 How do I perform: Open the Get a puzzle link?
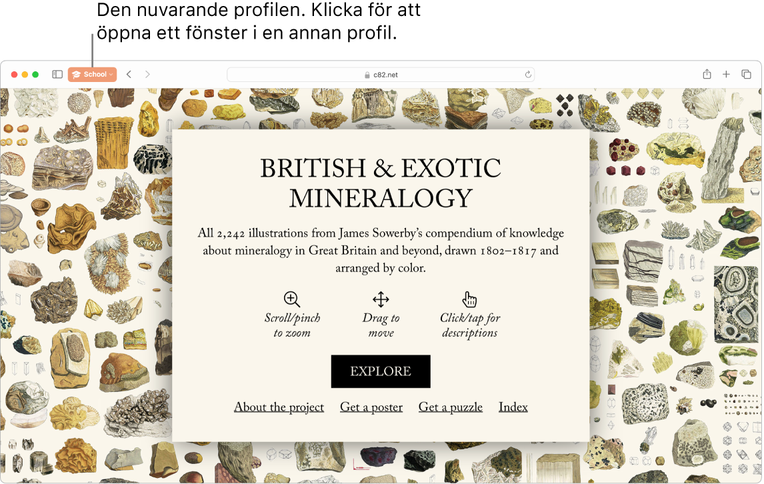coord(450,407)
